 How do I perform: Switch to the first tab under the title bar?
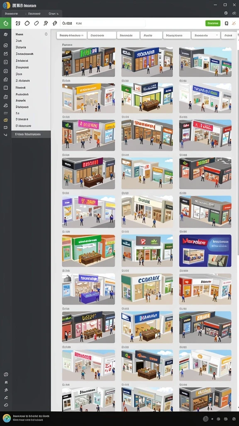click(x=11, y=14)
